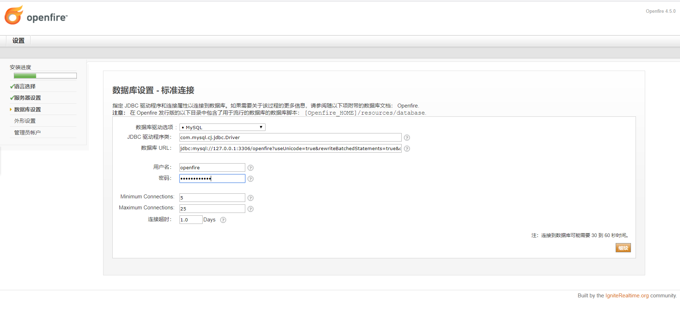This screenshot has width=680, height=319.
Task: Click help icon next to JDBC driver class
Action: [x=407, y=138]
